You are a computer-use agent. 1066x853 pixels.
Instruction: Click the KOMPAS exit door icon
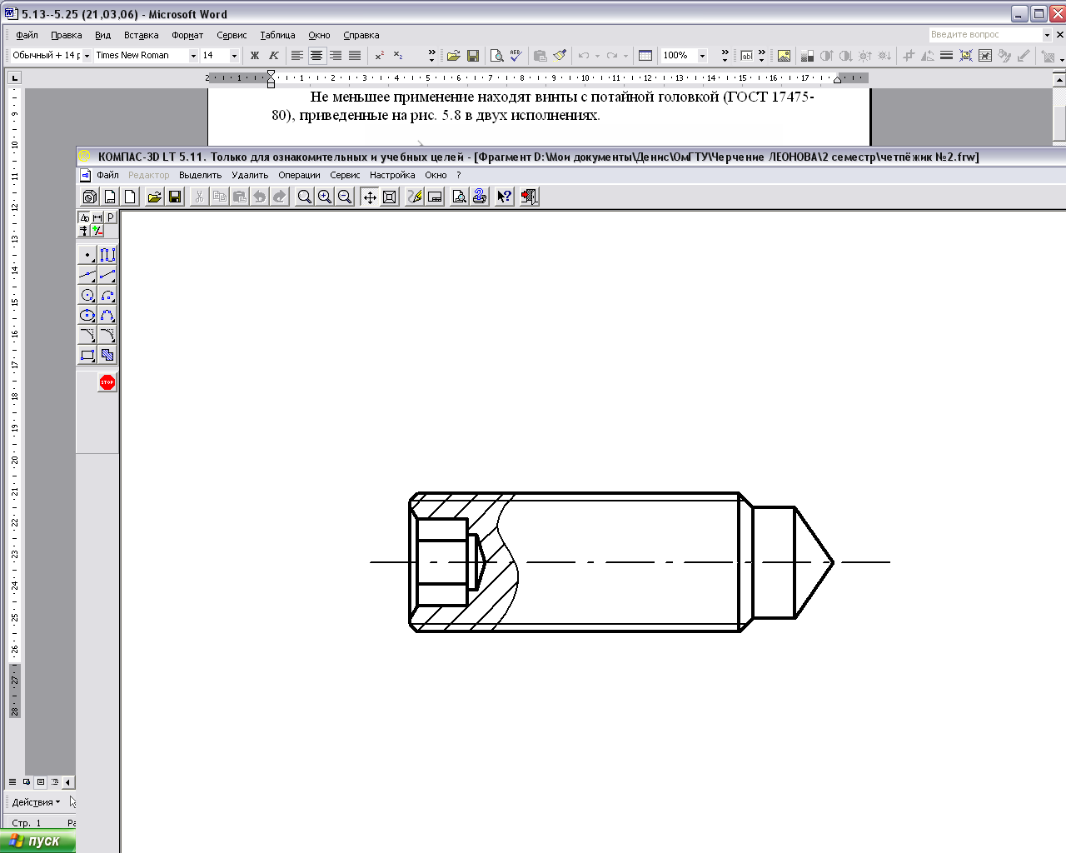coord(529,197)
